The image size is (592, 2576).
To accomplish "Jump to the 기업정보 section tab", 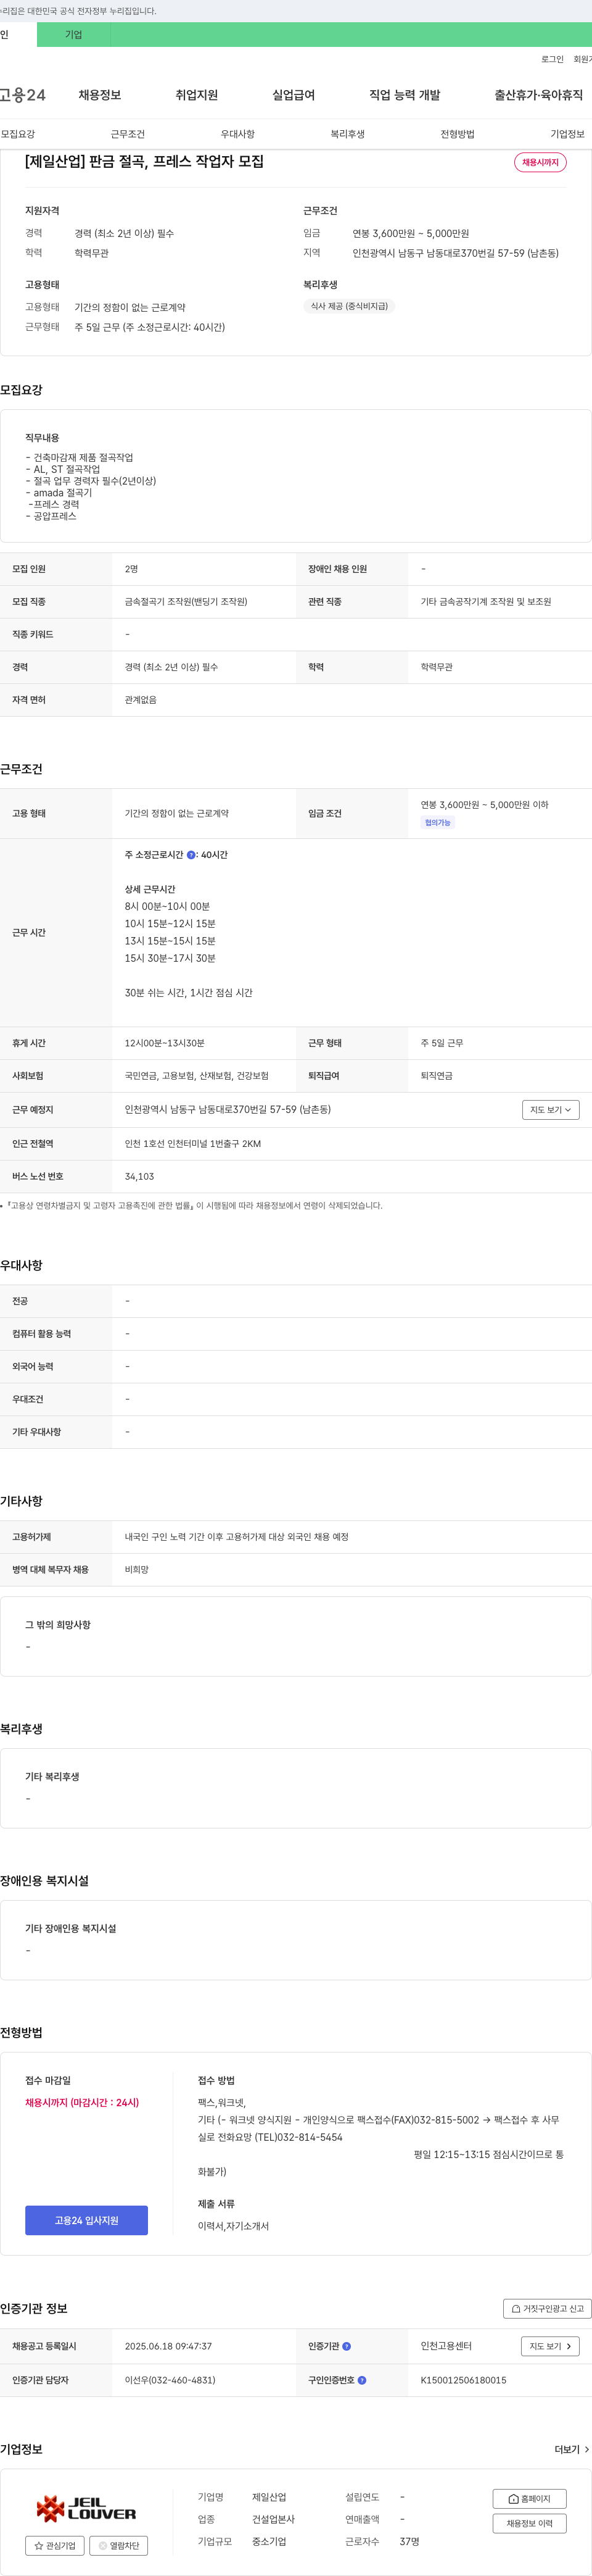I will click(567, 134).
